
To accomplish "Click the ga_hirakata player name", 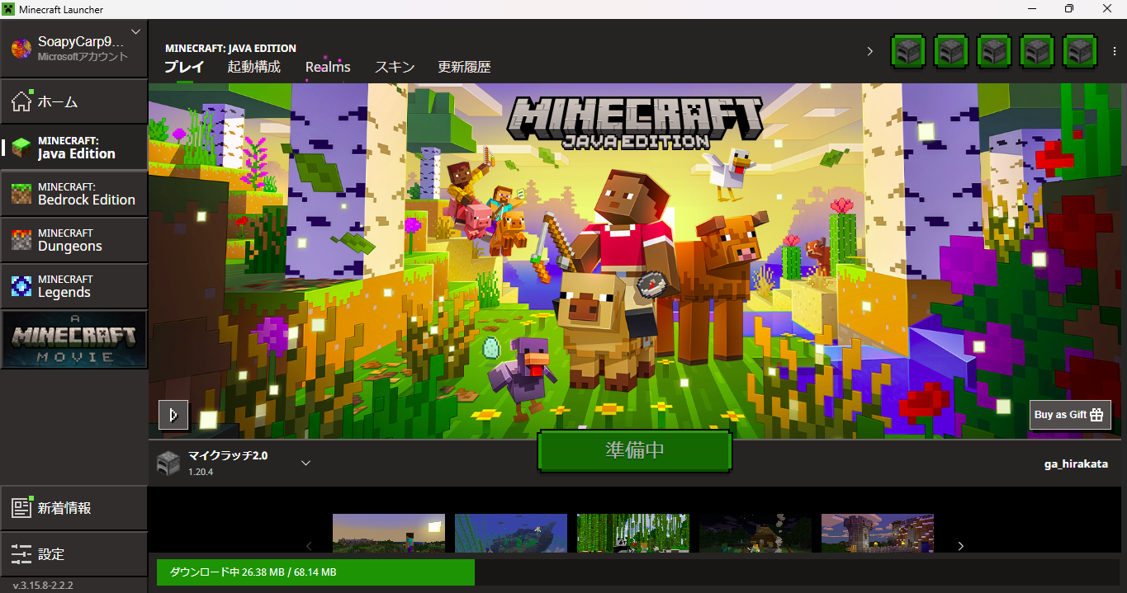I will point(1076,464).
